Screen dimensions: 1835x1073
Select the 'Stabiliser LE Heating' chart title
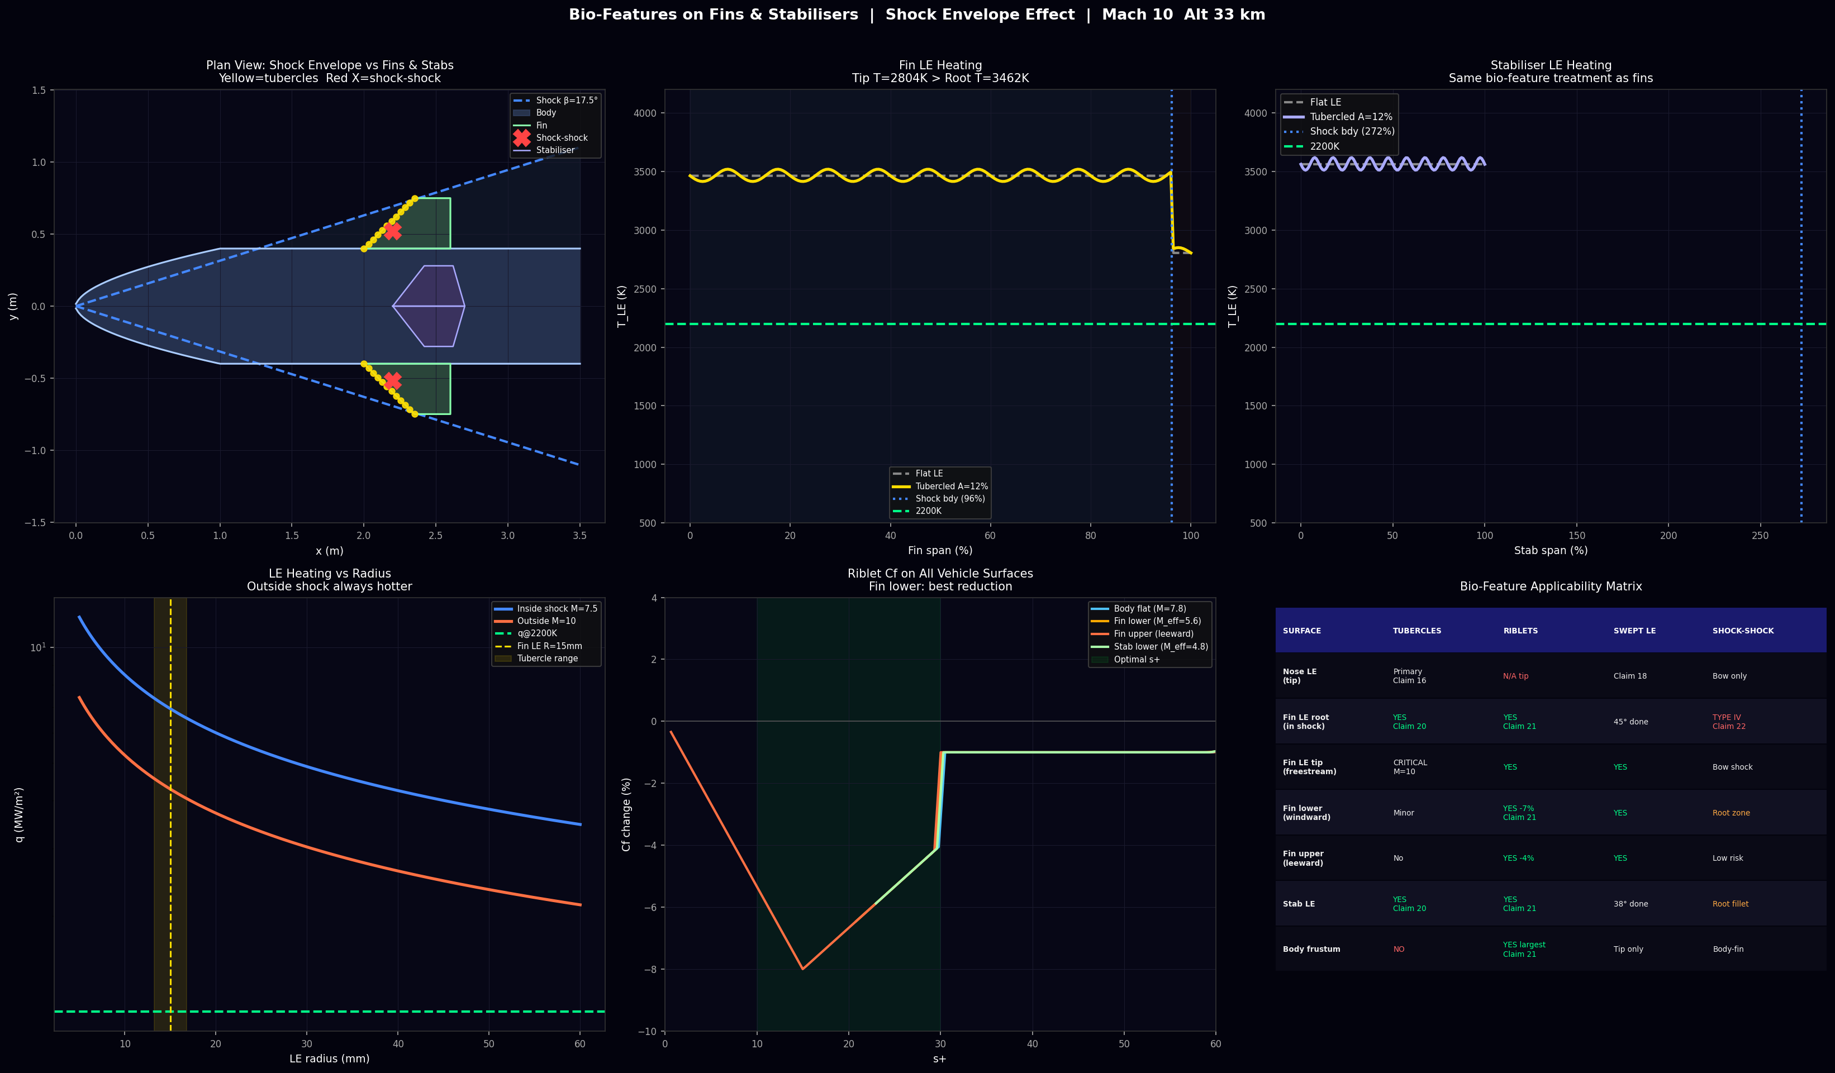click(x=1551, y=65)
